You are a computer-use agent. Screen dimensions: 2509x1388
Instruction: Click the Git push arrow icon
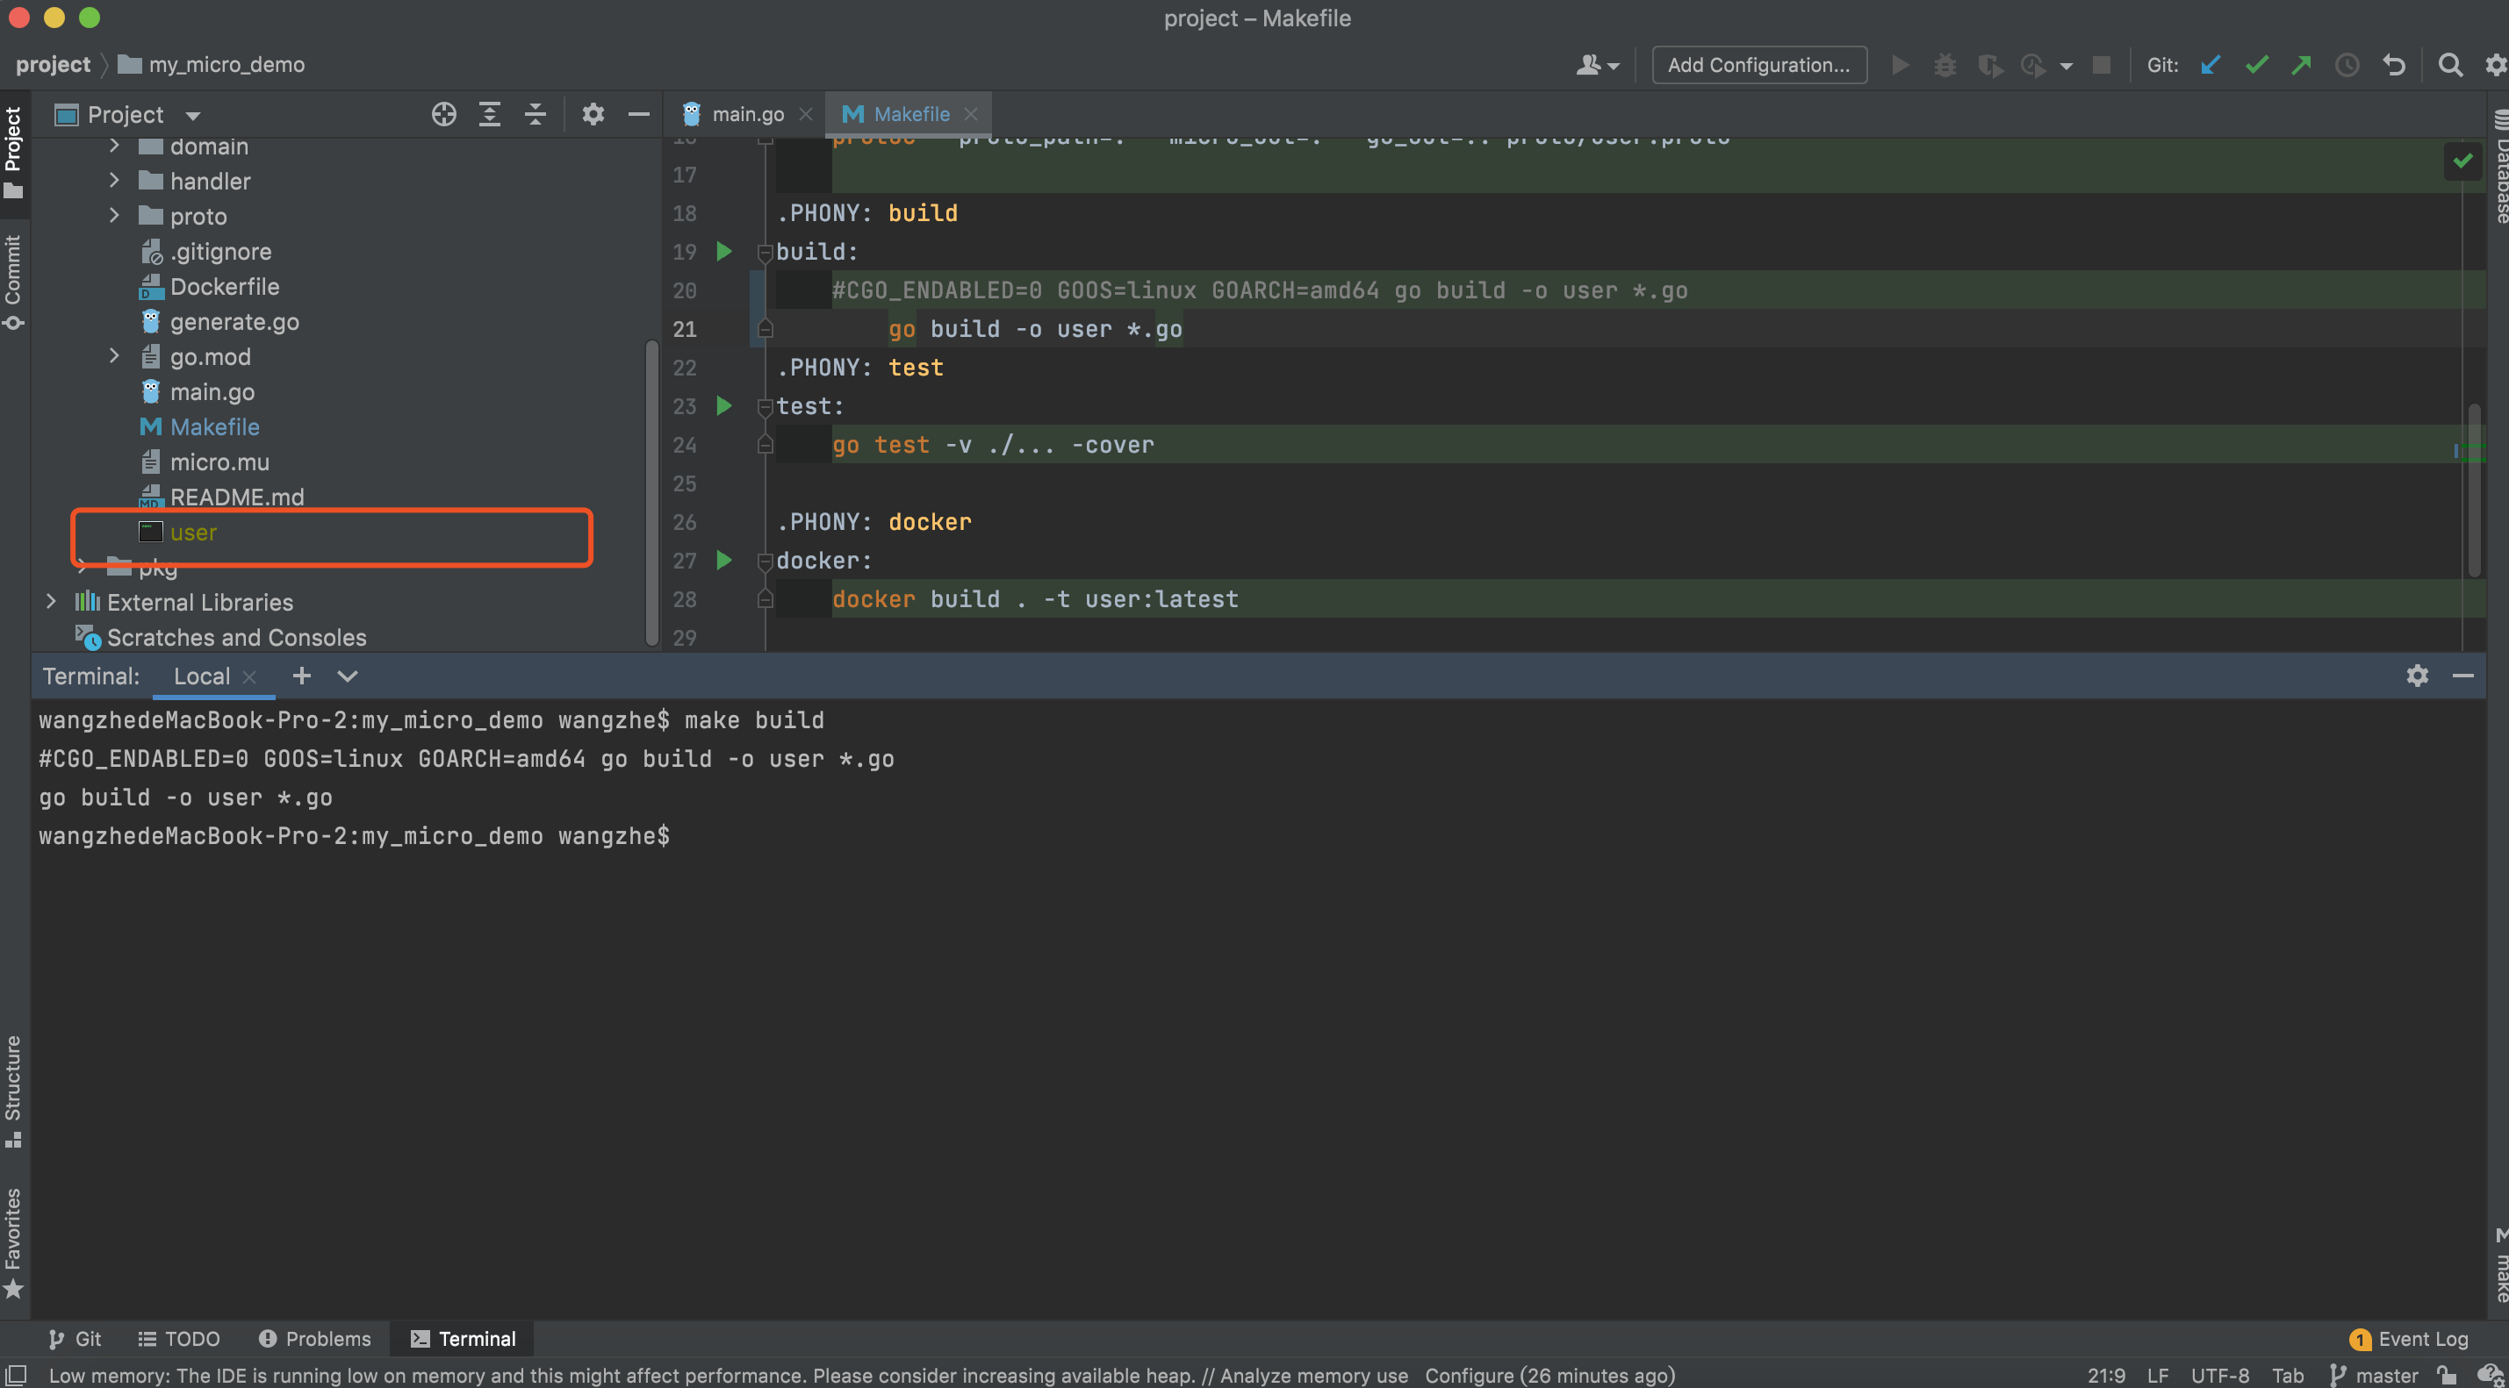click(x=2302, y=65)
